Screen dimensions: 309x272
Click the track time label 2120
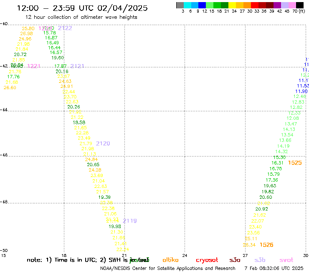103,144
